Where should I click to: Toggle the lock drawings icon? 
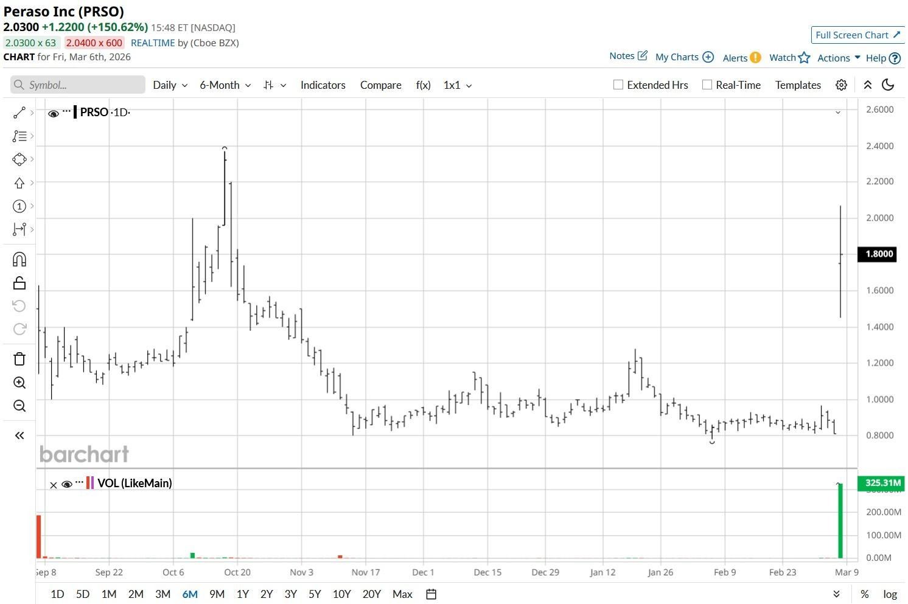[19, 283]
